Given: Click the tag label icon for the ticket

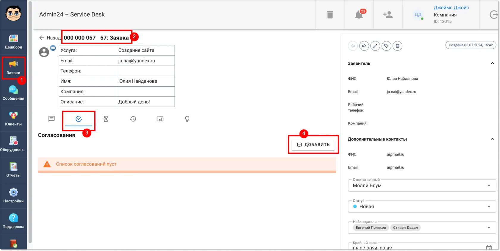Looking at the screenshot, I should 386,46.
